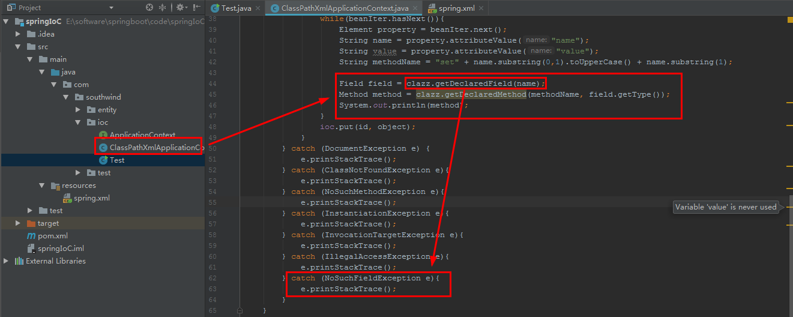Open the Project panel settings gear
The height and width of the screenshot is (317, 793).
click(181, 8)
